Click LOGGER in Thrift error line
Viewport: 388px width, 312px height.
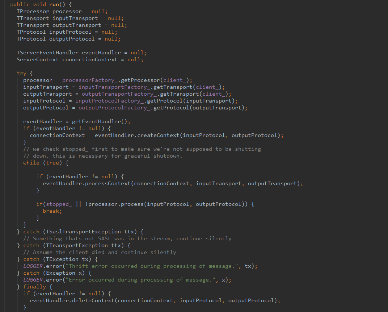tap(33, 266)
